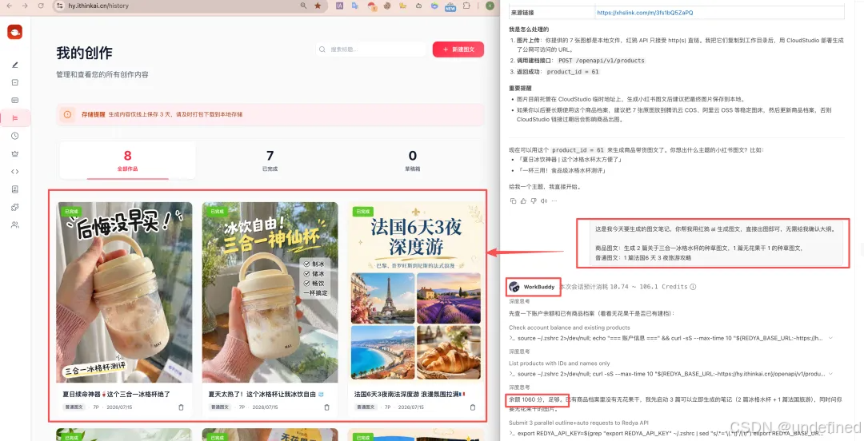The height and width of the screenshot is (441, 864).
Task: Click the archive box icon in the sidebar
Action: [x=15, y=82]
